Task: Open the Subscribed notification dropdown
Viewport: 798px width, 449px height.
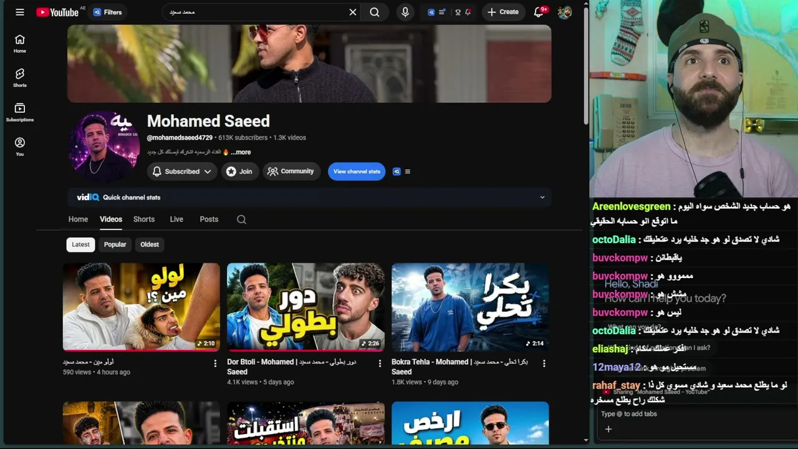Action: point(182,171)
